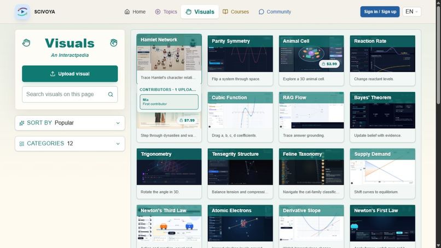
Task: Open the Parity Symmetry visual card
Action: coord(240,61)
